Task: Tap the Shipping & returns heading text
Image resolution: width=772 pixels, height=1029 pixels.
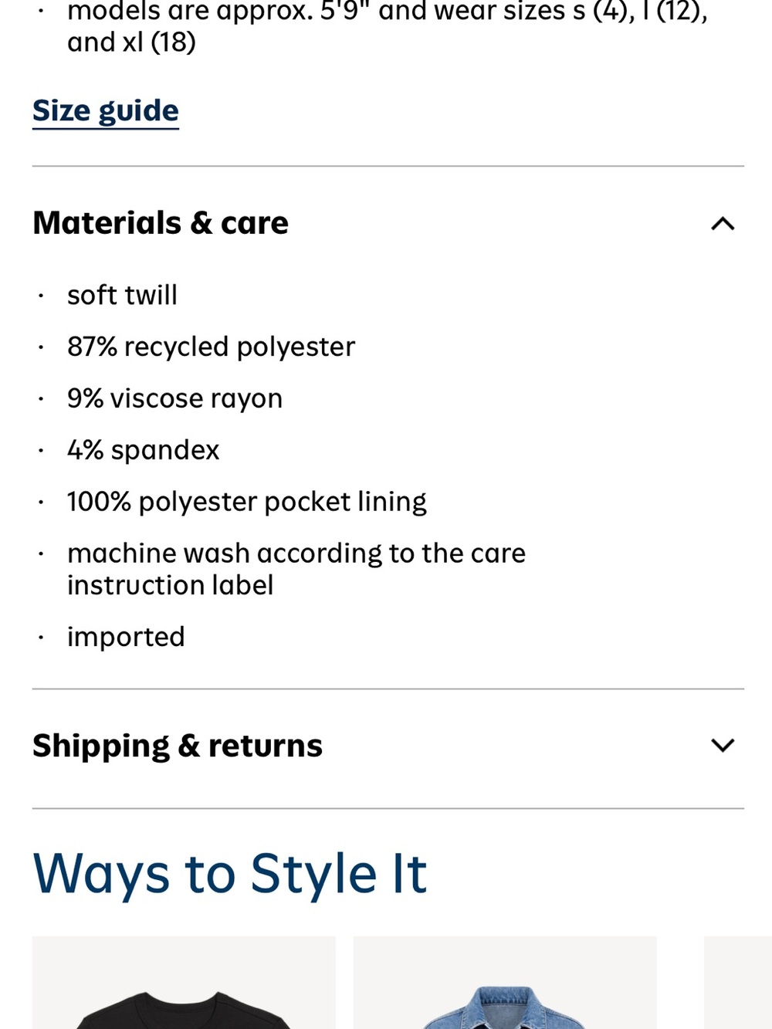Action: click(x=178, y=746)
